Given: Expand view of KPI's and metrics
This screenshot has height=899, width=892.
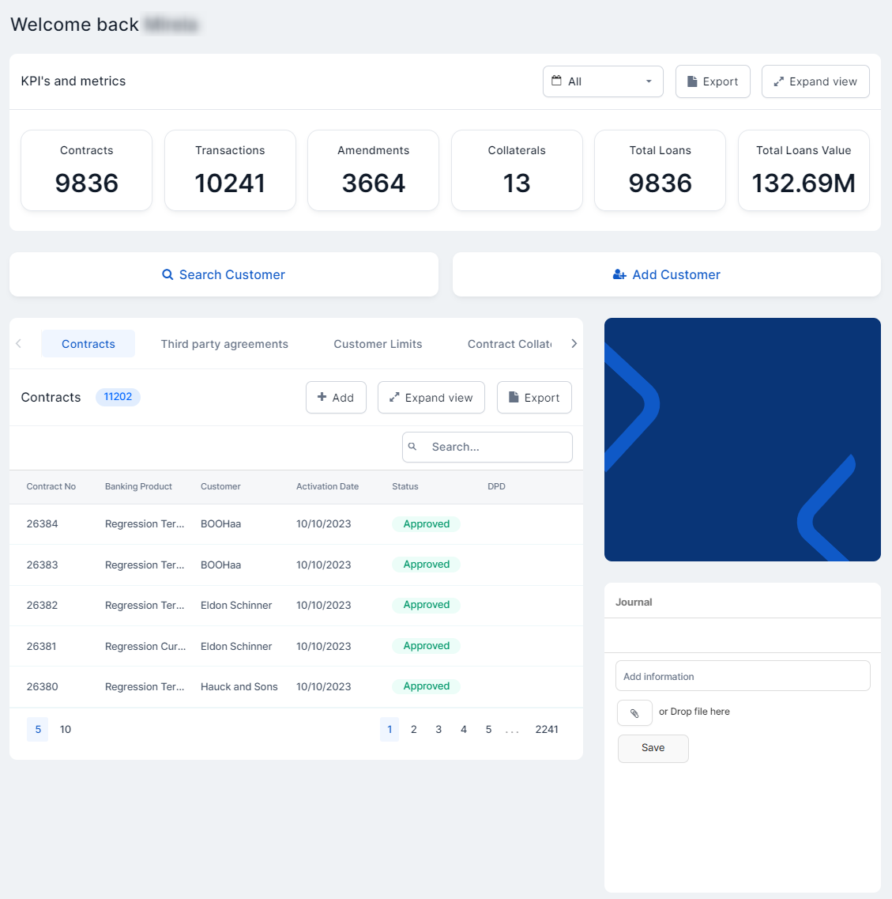Looking at the screenshot, I should [x=815, y=81].
